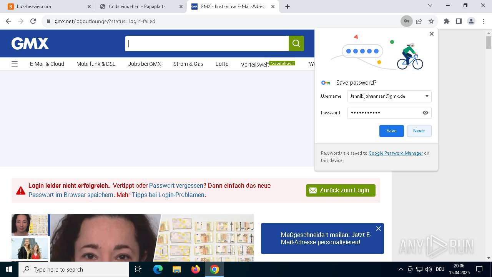Screen dimensions: 492x277
Task: Click Zurück zum Login button
Action: point(341,190)
